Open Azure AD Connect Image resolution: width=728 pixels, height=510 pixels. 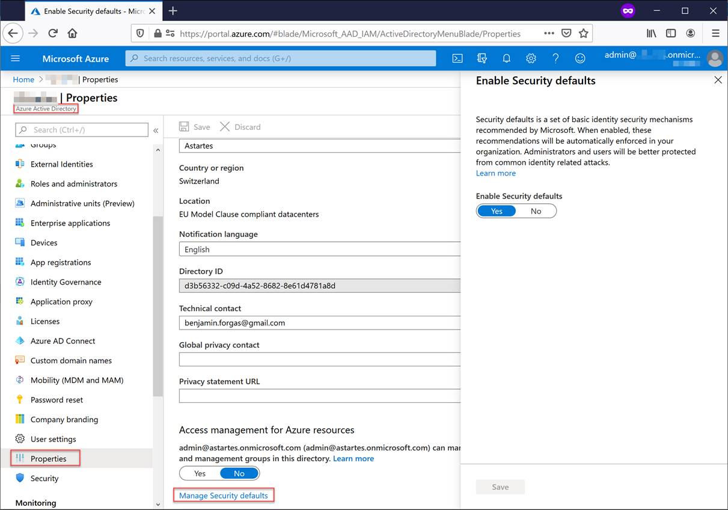pos(63,341)
